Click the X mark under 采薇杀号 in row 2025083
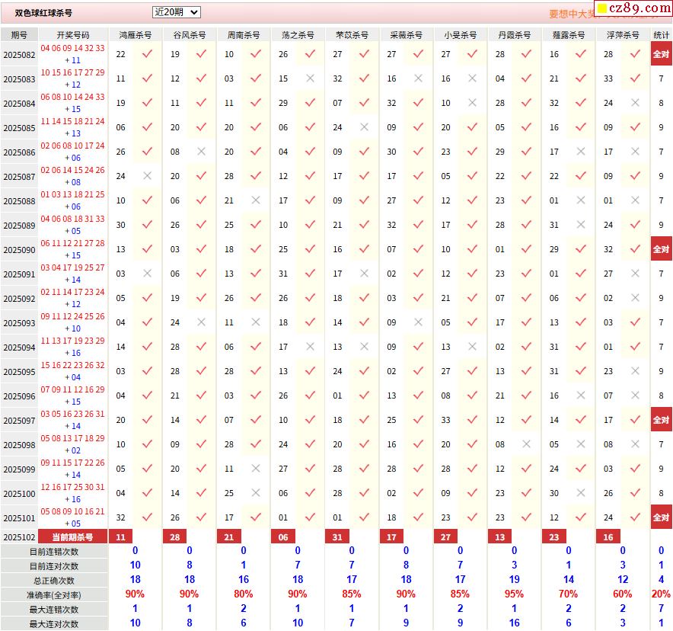 [419, 78]
